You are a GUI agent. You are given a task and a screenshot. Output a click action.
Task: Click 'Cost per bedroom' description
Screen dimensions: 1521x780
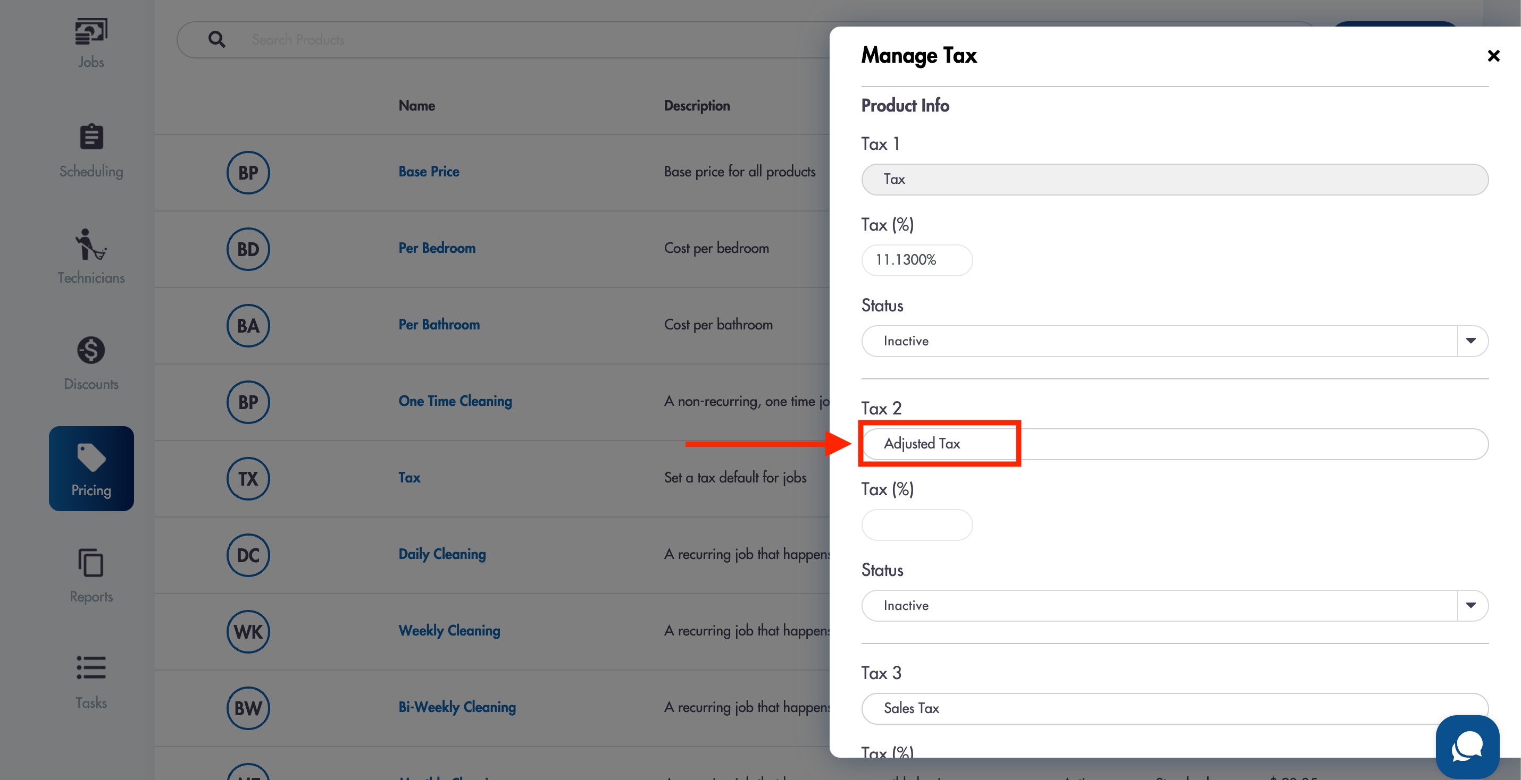click(716, 248)
